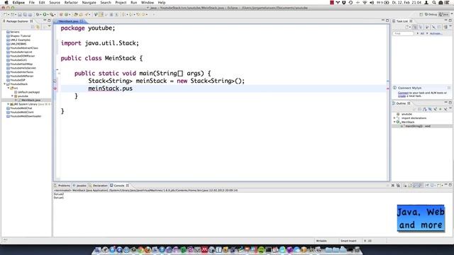This screenshot has width=454, height=255.
Task: Expand the MeinStack.java tree node
Action: pos(16,100)
